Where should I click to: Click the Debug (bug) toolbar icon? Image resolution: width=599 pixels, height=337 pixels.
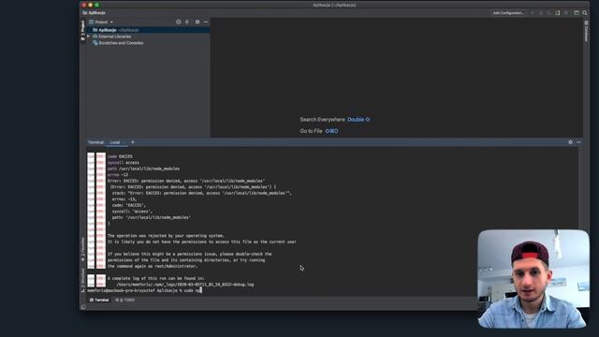click(541, 13)
